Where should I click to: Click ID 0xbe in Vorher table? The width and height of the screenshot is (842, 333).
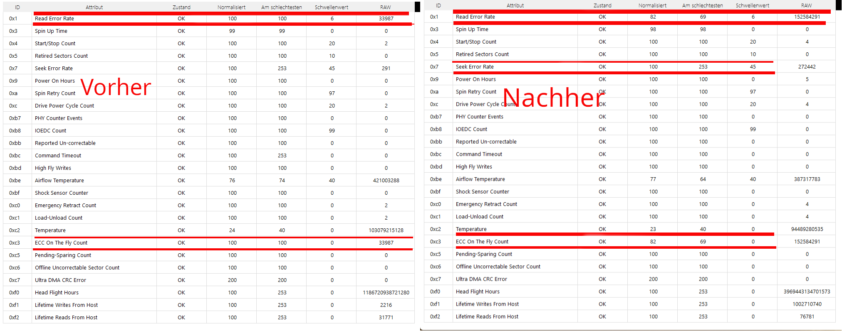(15, 180)
